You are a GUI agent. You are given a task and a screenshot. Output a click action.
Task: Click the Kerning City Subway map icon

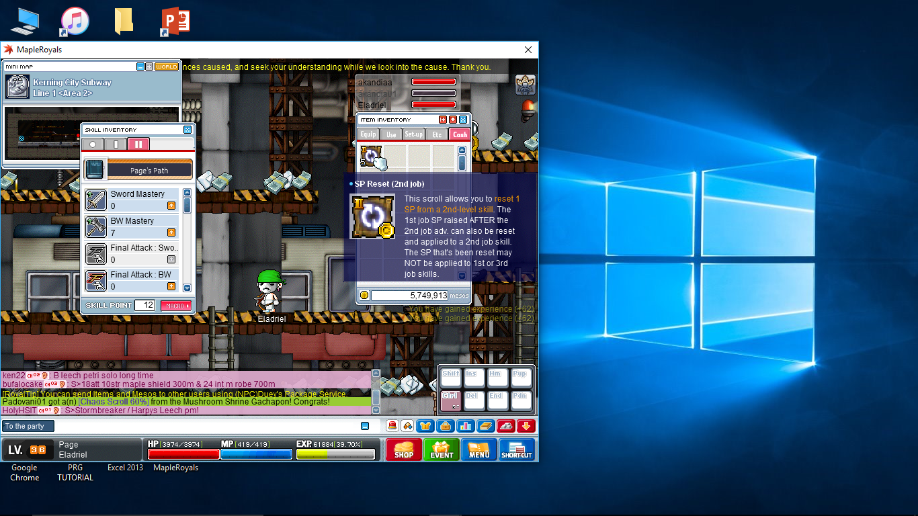[17, 87]
